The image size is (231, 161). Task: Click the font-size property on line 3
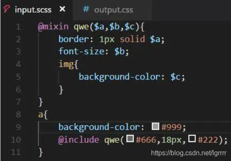click(82, 52)
